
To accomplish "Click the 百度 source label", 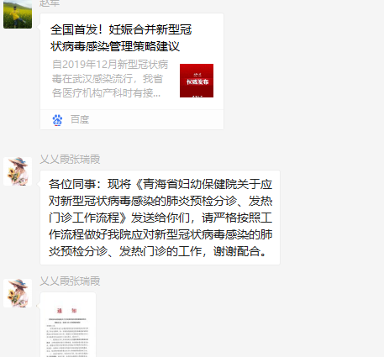I will 80,119.
